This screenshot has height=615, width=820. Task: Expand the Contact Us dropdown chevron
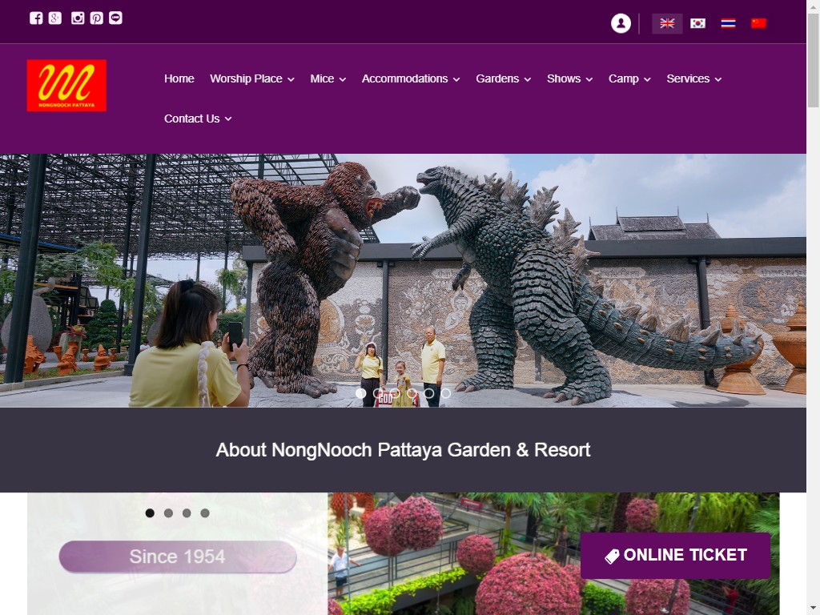coord(228,119)
